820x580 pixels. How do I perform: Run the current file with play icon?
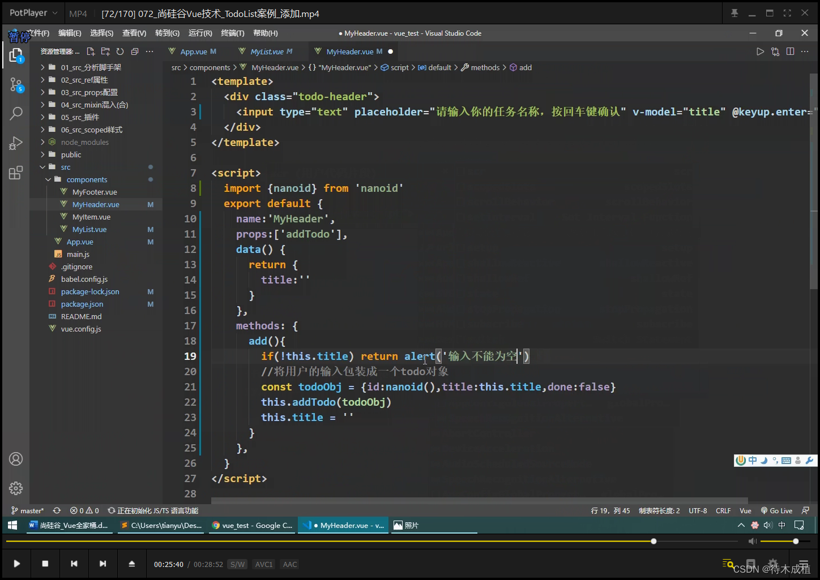(x=760, y=51)
